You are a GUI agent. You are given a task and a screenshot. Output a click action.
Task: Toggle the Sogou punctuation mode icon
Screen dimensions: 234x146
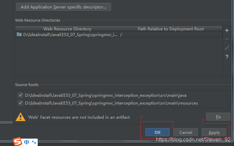tap(34, 142)
